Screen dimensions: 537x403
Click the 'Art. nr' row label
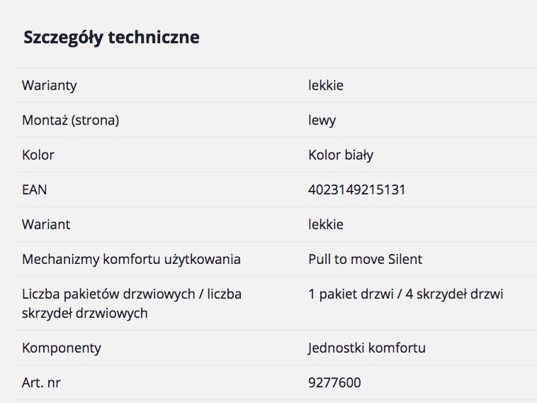pyautogui.click(x=42, y=383)
